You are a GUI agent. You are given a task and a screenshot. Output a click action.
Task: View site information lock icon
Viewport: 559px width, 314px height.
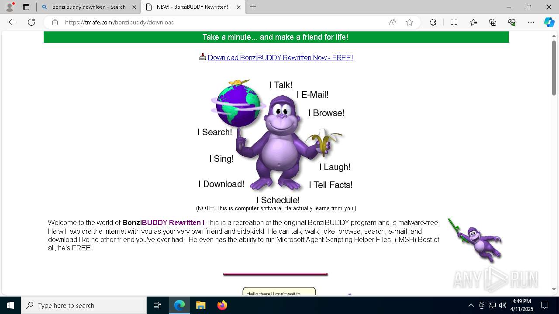click(x=55, y=22)
